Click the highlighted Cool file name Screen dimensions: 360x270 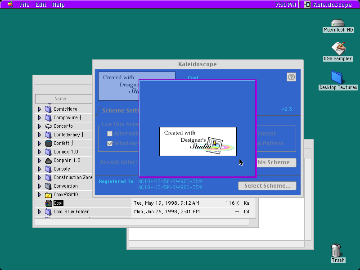tap(58, 203)
